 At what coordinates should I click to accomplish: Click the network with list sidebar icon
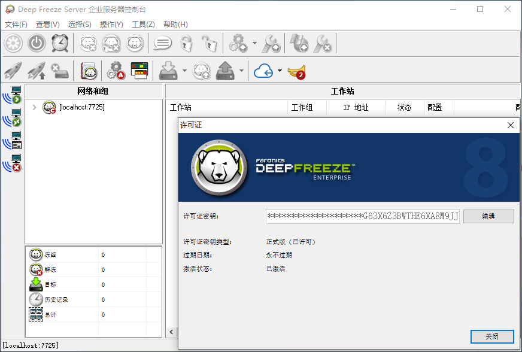[12, 141]
